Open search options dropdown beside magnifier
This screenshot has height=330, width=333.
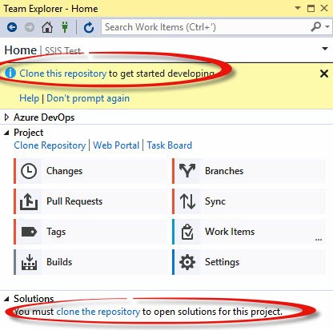[327, 26]
